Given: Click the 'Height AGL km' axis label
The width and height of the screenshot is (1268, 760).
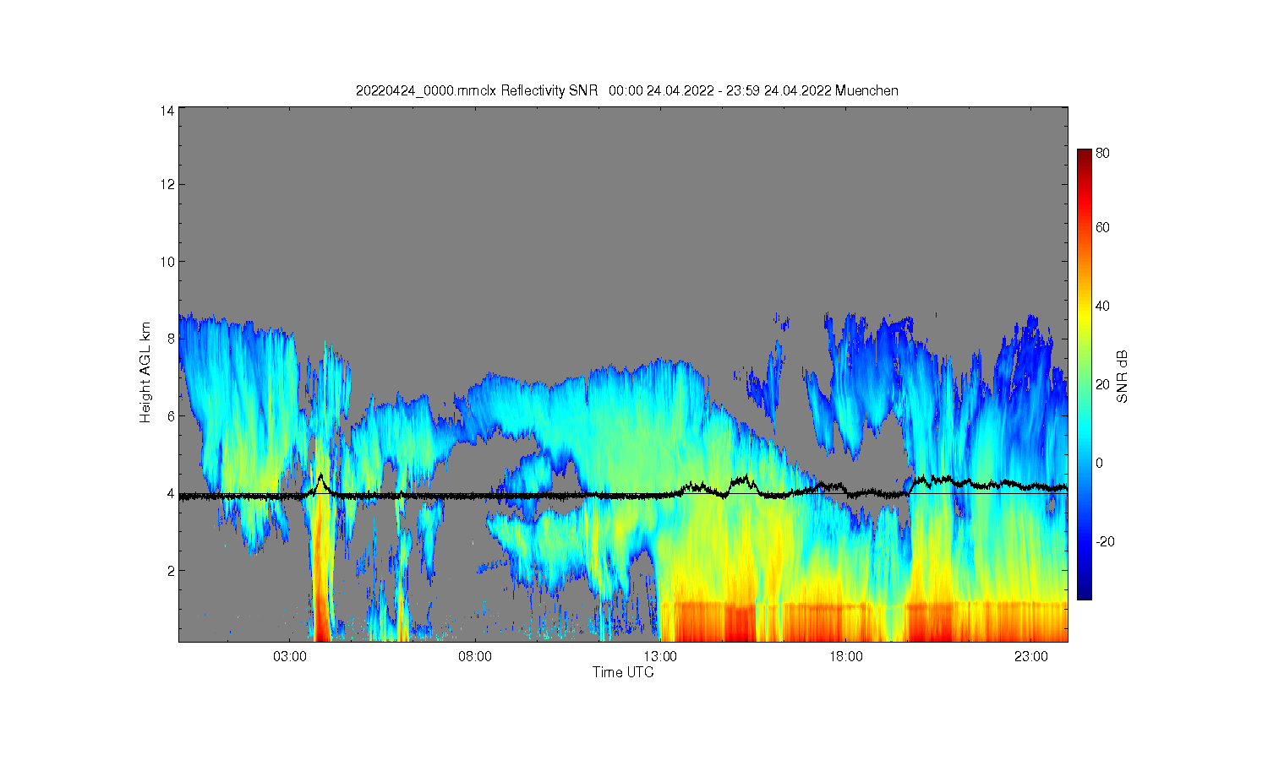Looking at the screenshot, I should click(x=145, y=373).
